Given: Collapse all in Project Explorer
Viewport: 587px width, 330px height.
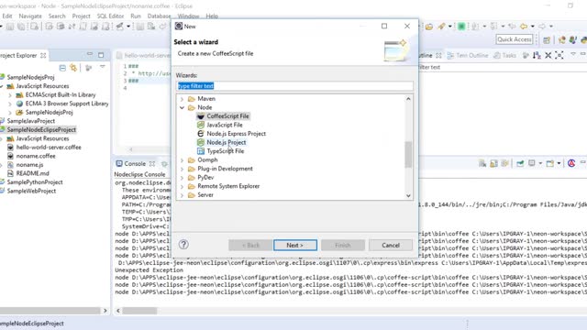Looking at the screenshot, I should [x=62, y=68].
